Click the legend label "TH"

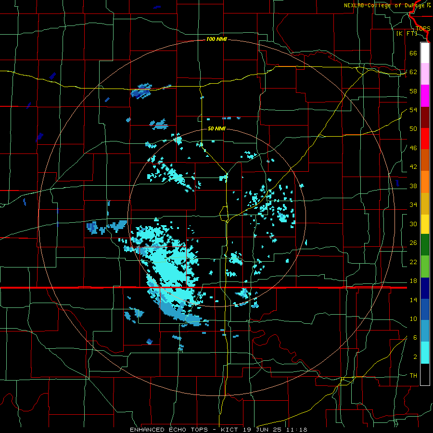413,376
